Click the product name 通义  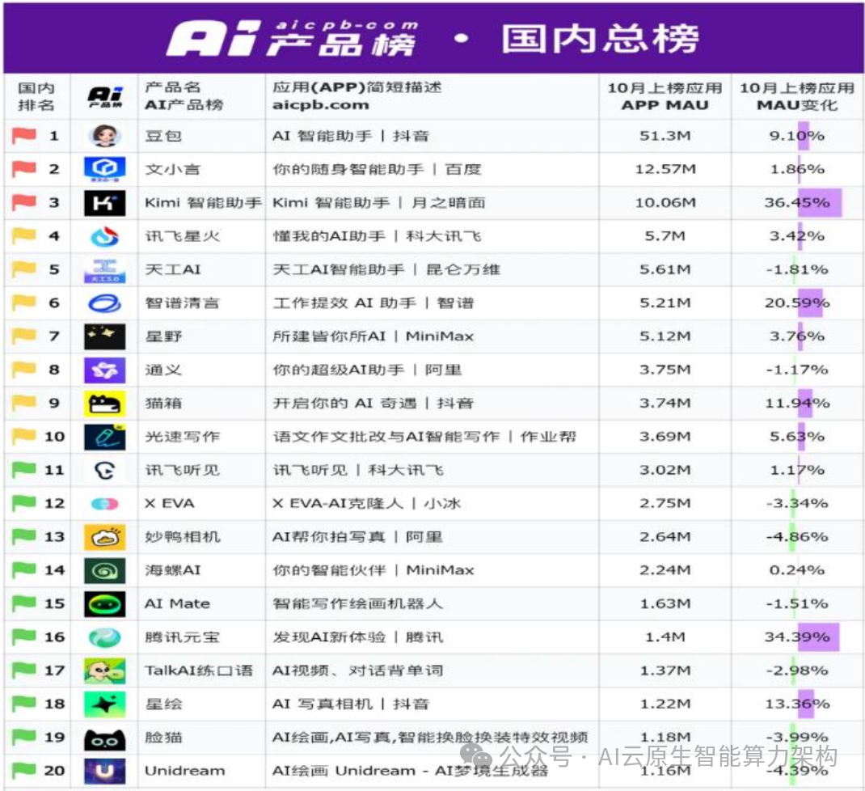pos(163,370)
